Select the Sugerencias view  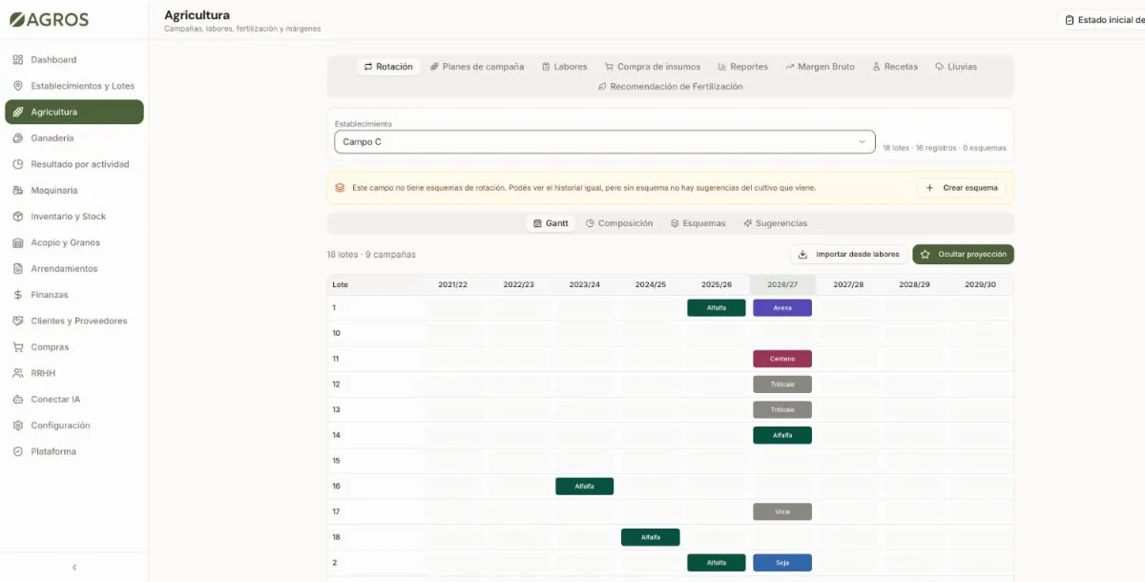pyautogui.click(x=775, y=223)
